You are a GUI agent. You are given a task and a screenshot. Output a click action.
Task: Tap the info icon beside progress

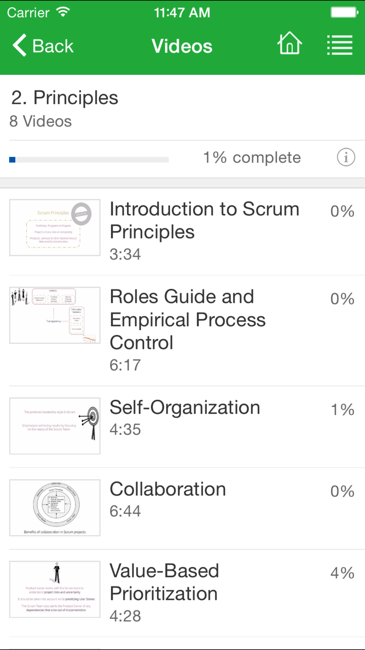click(346, 158)
